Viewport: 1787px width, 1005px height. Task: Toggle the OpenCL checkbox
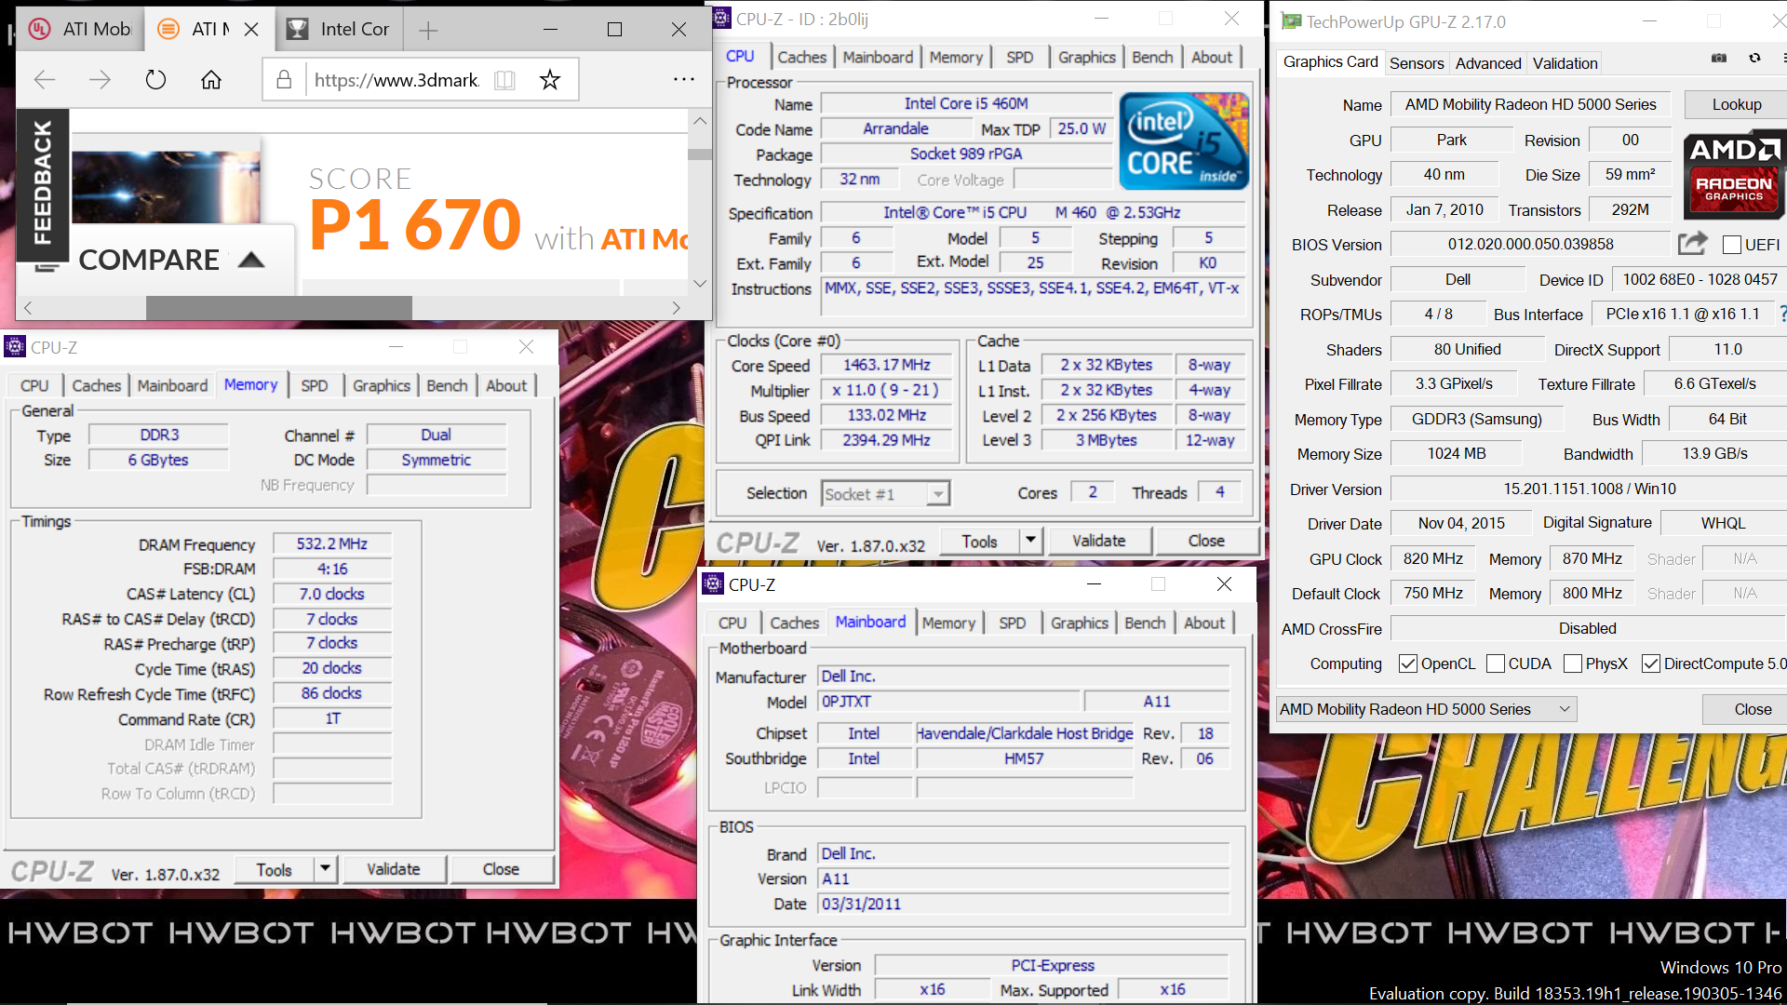point(1408,663)
